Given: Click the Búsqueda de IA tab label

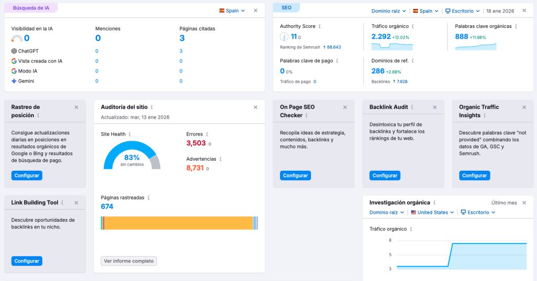Looking at the screenshot, I should (x=31, y=8).
